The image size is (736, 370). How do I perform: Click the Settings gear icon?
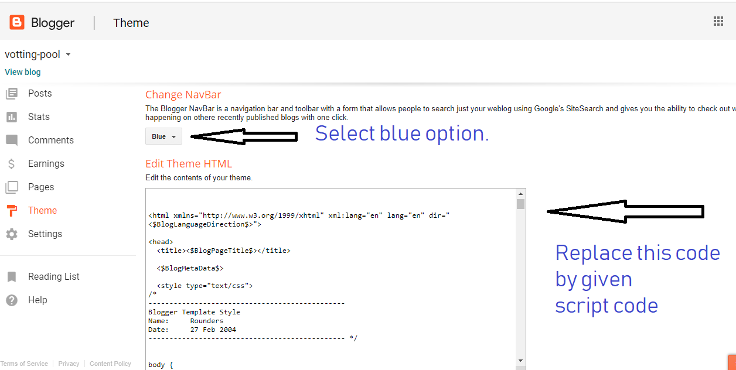tap(12, 234)
